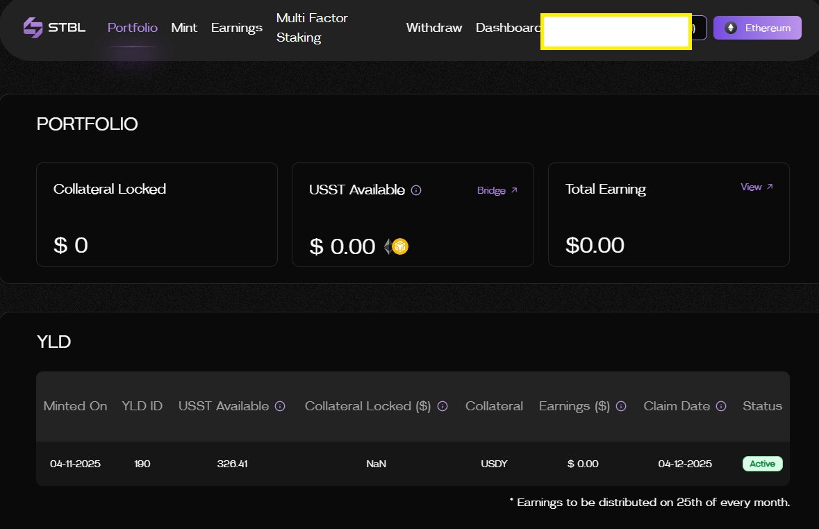819x529 pixels.
Task: Click the PORTFOLIO heading
Action: (88, 124)
